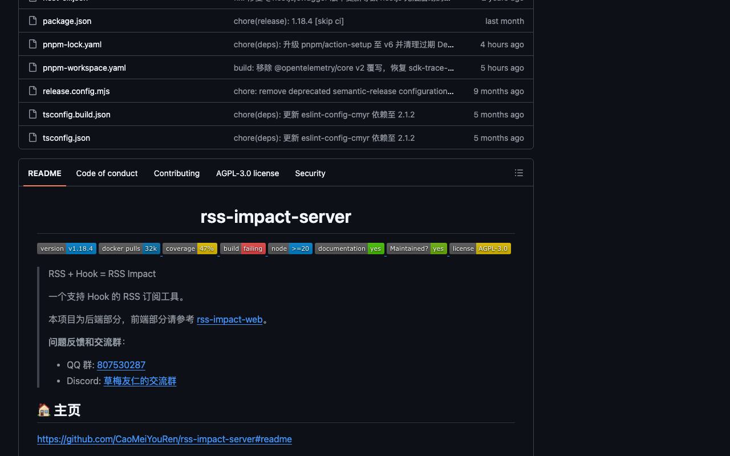Click the '一个支持 Hook 的 RSS 订阅工具。' line
Screen dimensions: 730x456
(117, 296)
